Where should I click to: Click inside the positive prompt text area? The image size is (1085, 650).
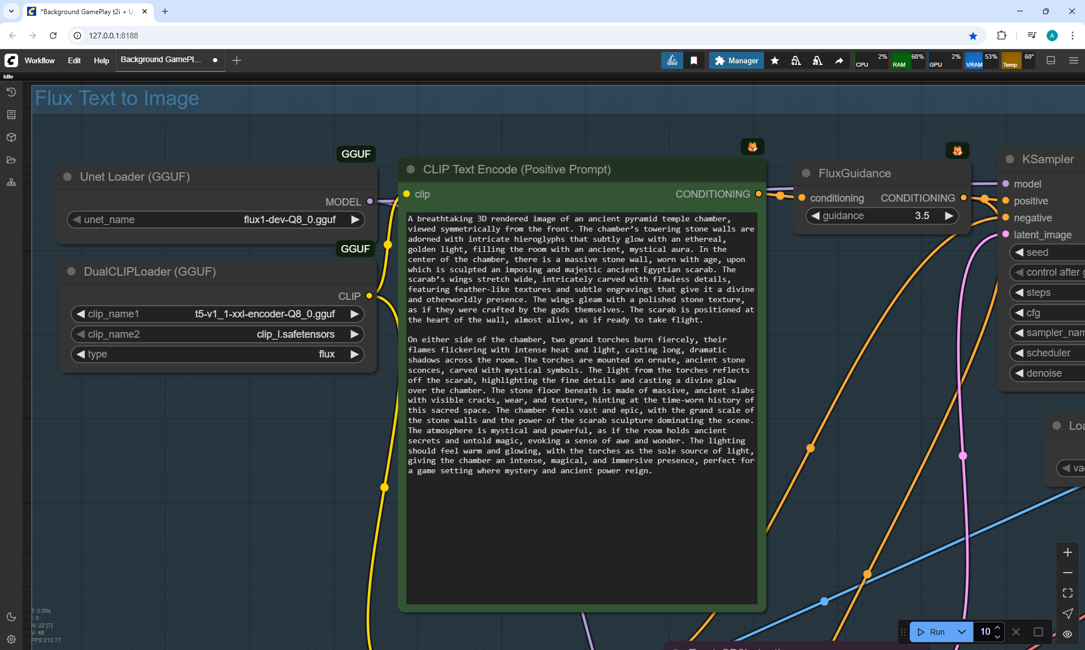(581, 536)
